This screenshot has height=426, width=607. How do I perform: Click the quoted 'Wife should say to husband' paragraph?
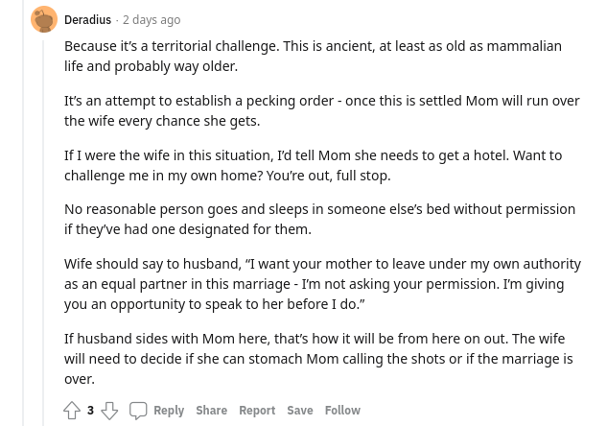click(x=323, y=284)
